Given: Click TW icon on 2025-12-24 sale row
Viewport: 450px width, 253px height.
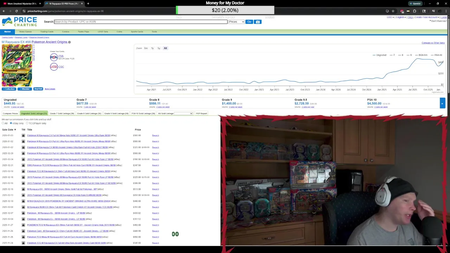Looking at the screenshot, I should tap(23, 159).
